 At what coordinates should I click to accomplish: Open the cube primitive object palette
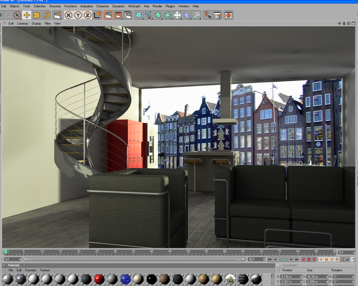[x=139, y=15]
